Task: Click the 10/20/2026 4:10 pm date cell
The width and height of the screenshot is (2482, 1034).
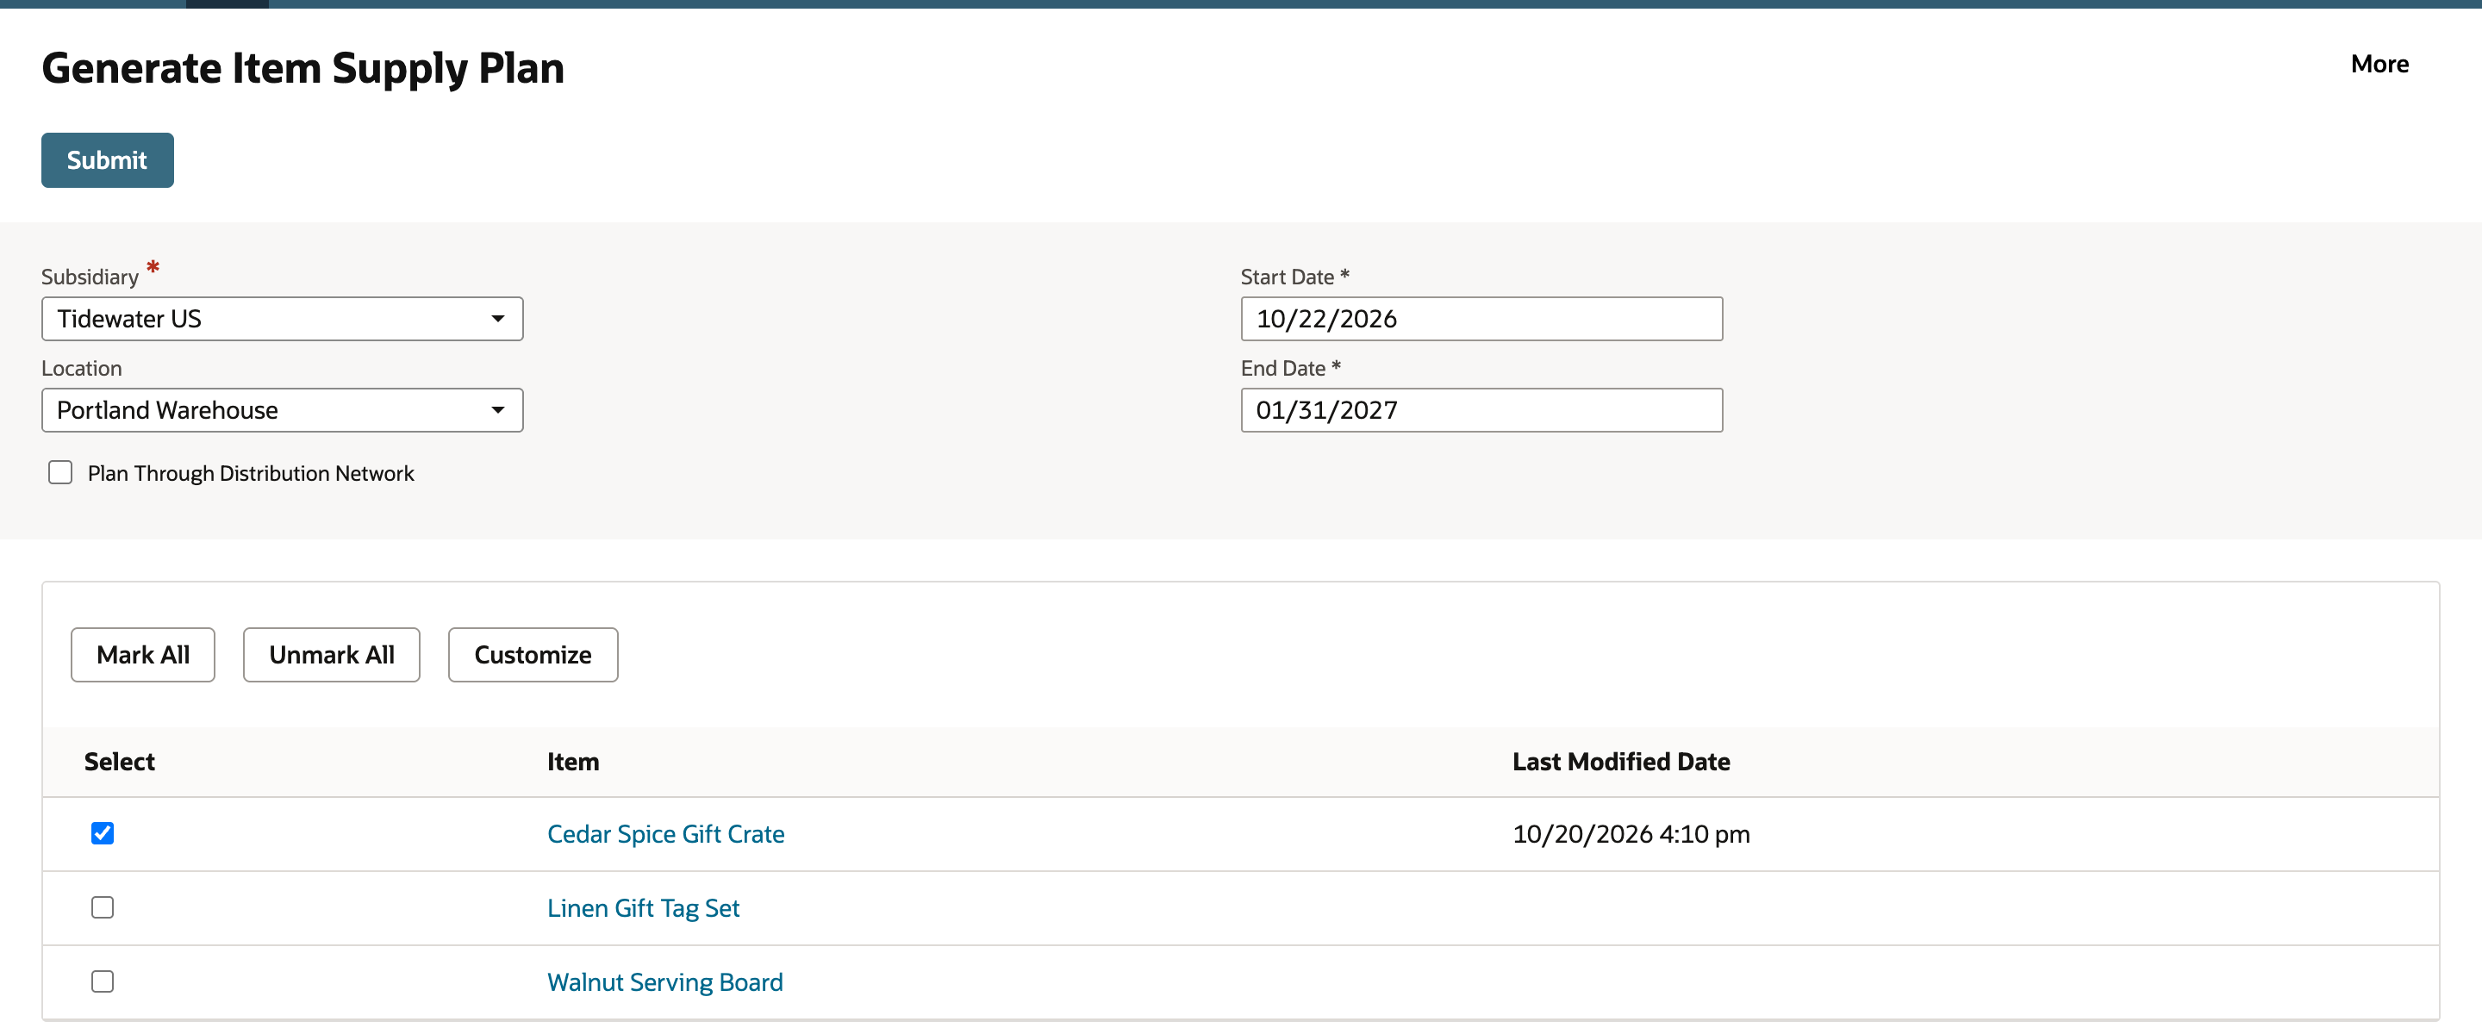Action: (1631, 834)
